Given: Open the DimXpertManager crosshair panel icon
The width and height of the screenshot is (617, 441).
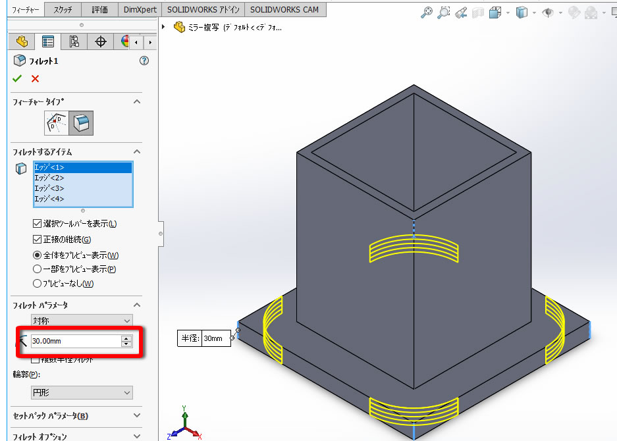Looking at the screenshot, I should pyautogui.click(x=100, y=41).
